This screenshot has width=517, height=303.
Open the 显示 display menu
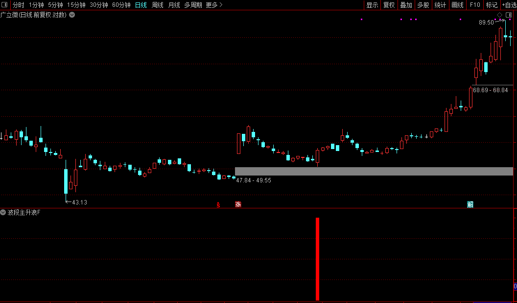pos(372,5)
